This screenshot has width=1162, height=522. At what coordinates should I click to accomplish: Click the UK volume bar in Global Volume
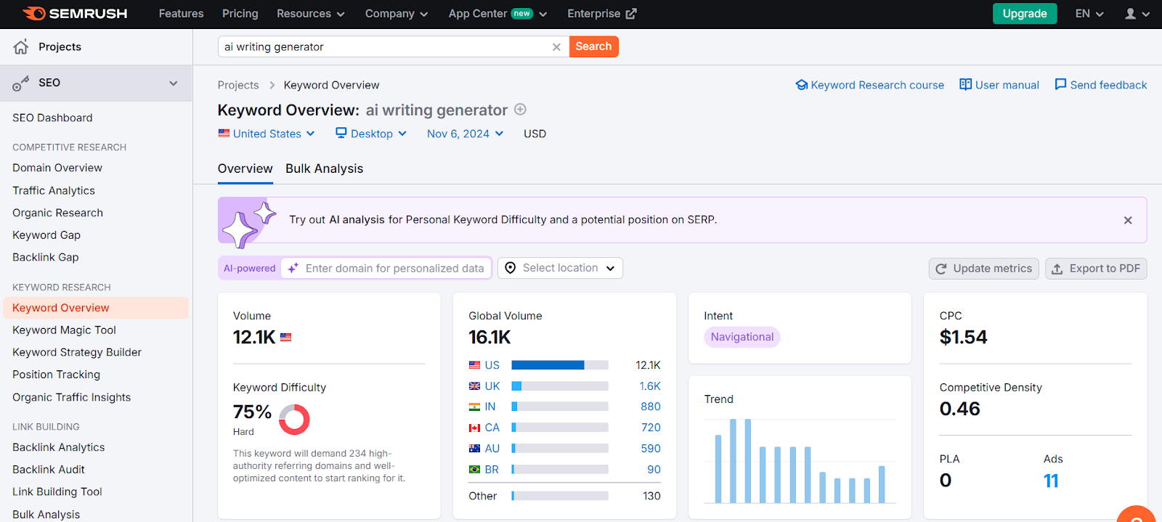coord(560,386)
